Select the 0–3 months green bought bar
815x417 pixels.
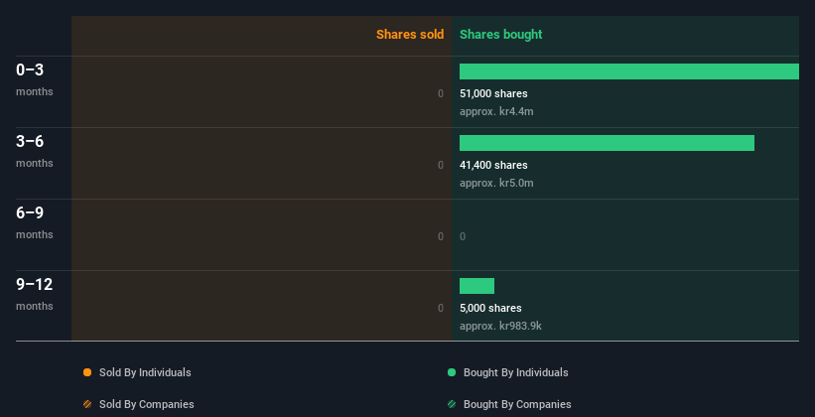(x=629, y=71)
